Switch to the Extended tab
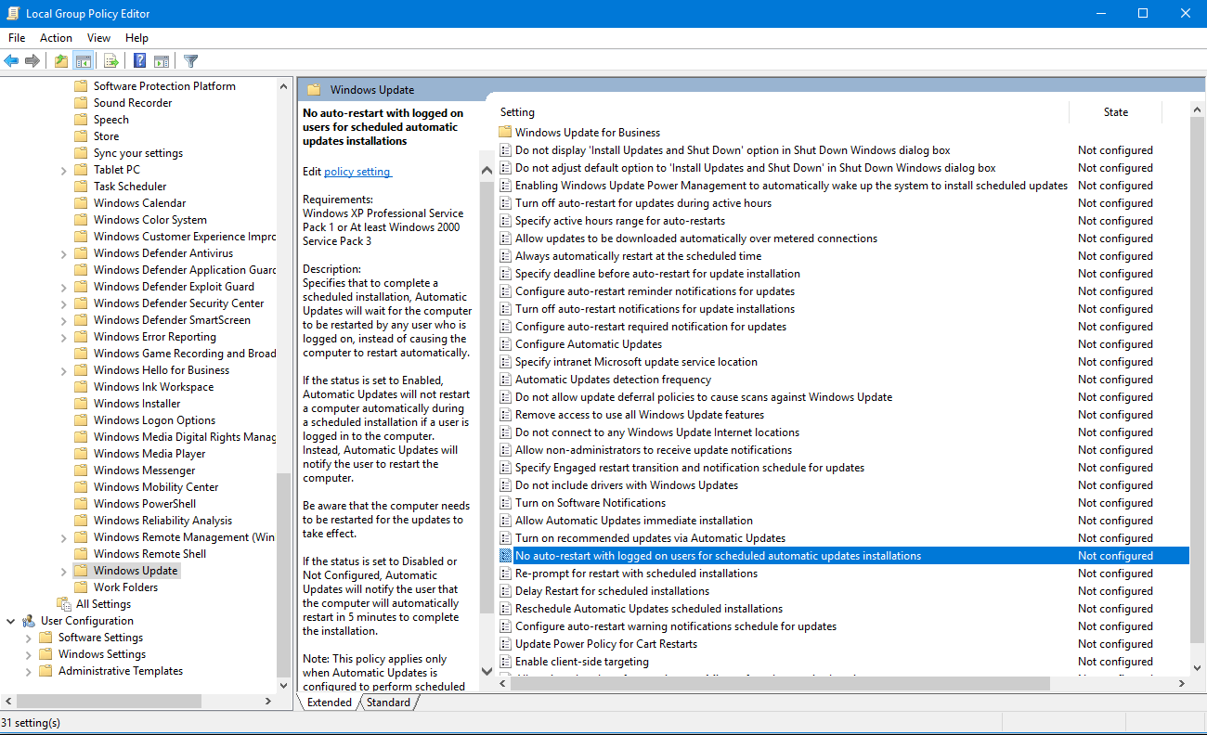Screen dimensions: 1207x735 tap(330, 703)
